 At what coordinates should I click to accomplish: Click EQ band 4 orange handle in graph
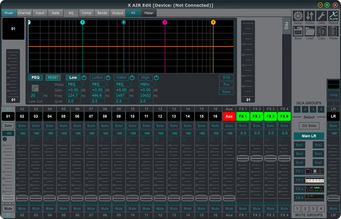213,22
